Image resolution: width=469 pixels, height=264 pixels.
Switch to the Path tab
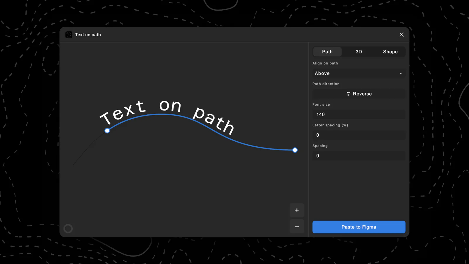pyautogui.click(x=327, y=52)
